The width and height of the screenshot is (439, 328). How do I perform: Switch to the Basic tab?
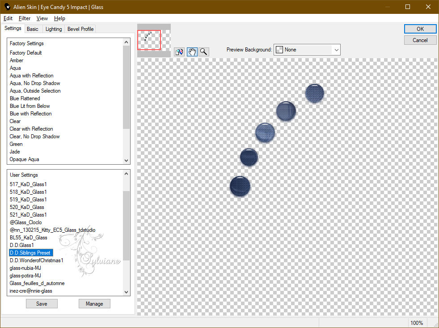pyautogui.click(x=33, y=29)
